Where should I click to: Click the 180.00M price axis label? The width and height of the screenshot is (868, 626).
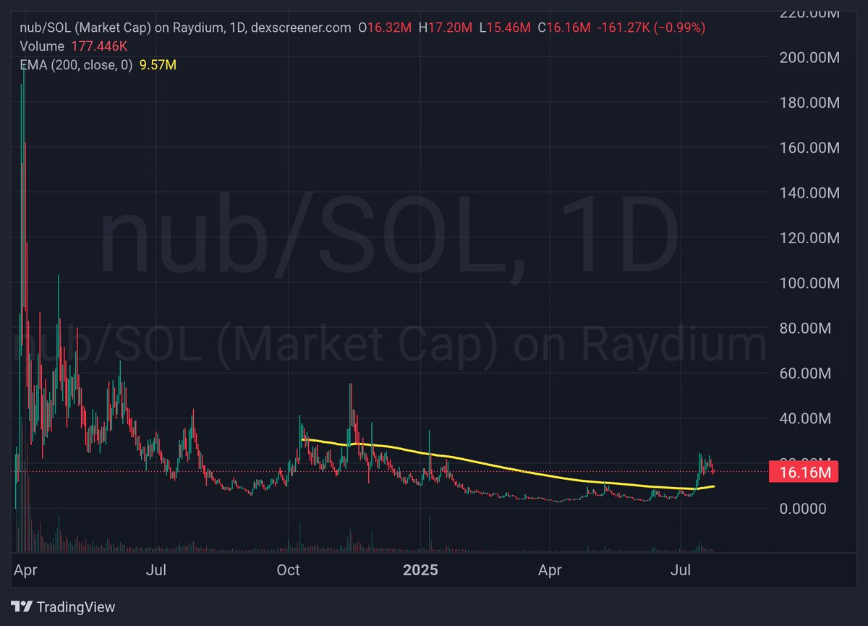[809, 103]
